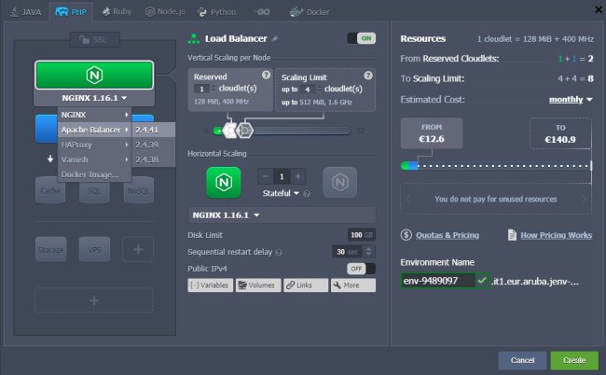Viewport: 606px width, 375px height.
Task: Expand the NGINX submenu entry
Action: click(94, 115)
